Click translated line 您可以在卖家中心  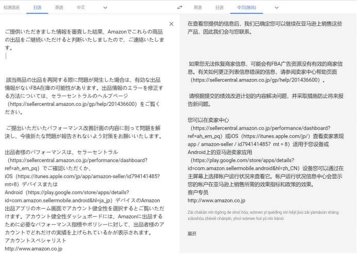click(208, 120)
